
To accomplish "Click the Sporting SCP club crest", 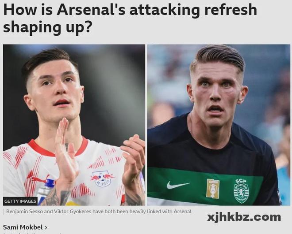I will (241, 191).
